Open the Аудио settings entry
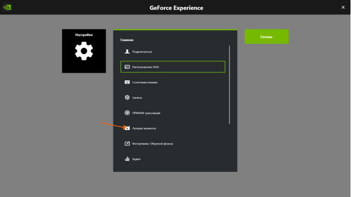 [x=173, y=159]
